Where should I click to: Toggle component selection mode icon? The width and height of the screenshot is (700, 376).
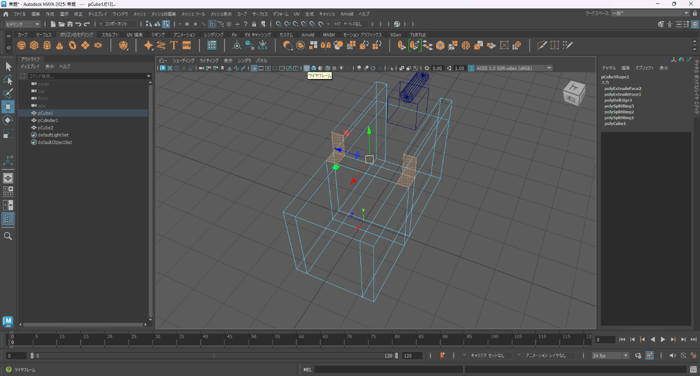pos(166,24)
